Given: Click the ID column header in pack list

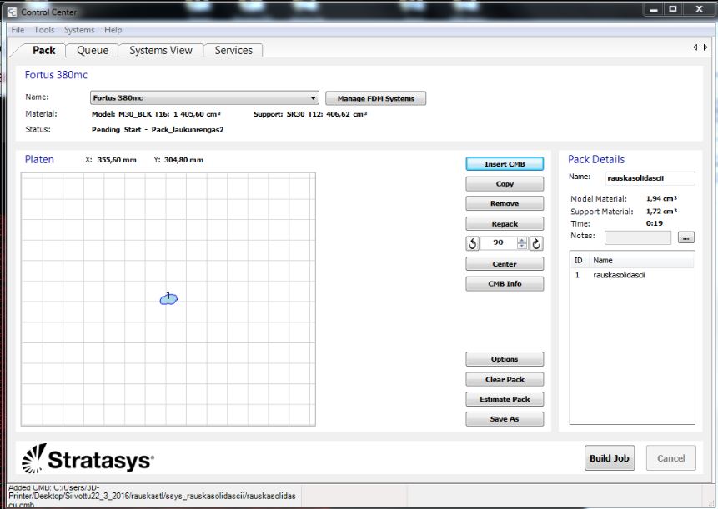Looking at the screenshot, I should point(579,260).
